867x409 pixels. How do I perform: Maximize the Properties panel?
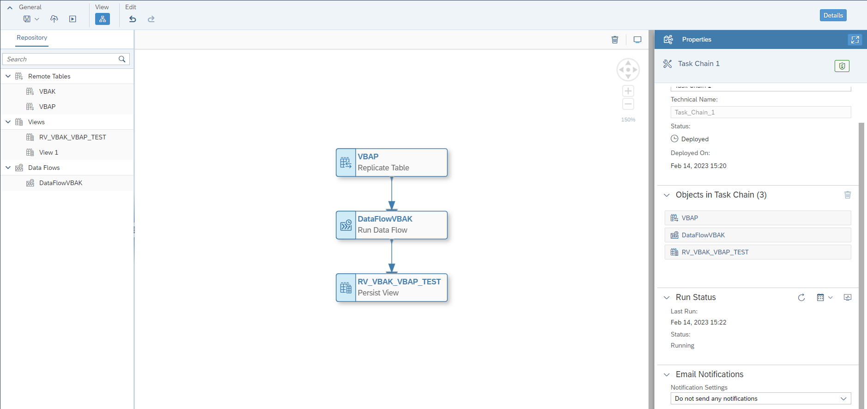(855, 40)
